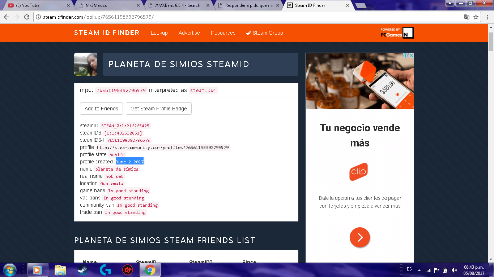Click the game bans In good standing value

pos(128,191)
